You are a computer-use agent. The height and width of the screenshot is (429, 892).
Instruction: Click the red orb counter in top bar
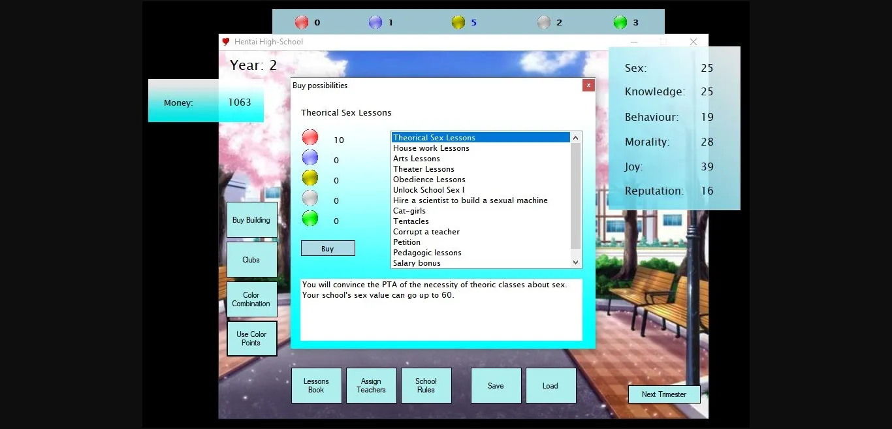coord(301,22)
